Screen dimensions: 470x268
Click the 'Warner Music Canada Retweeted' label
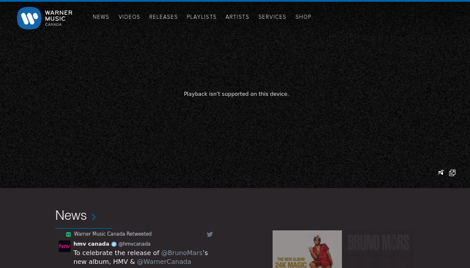[x=113, y=234]
